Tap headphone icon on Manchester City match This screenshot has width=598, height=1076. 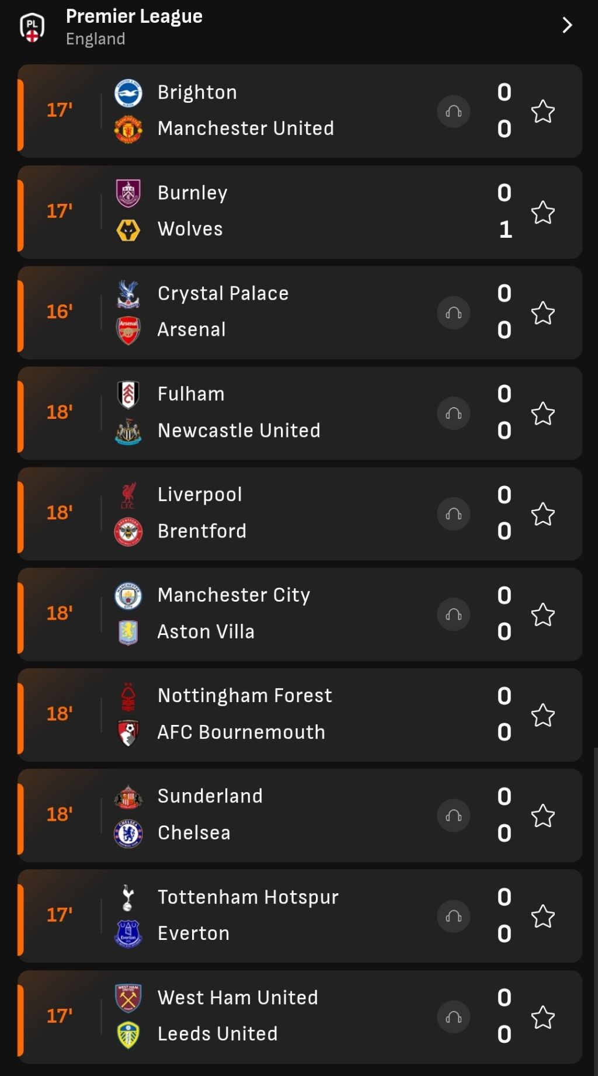(x=454, y=615)
